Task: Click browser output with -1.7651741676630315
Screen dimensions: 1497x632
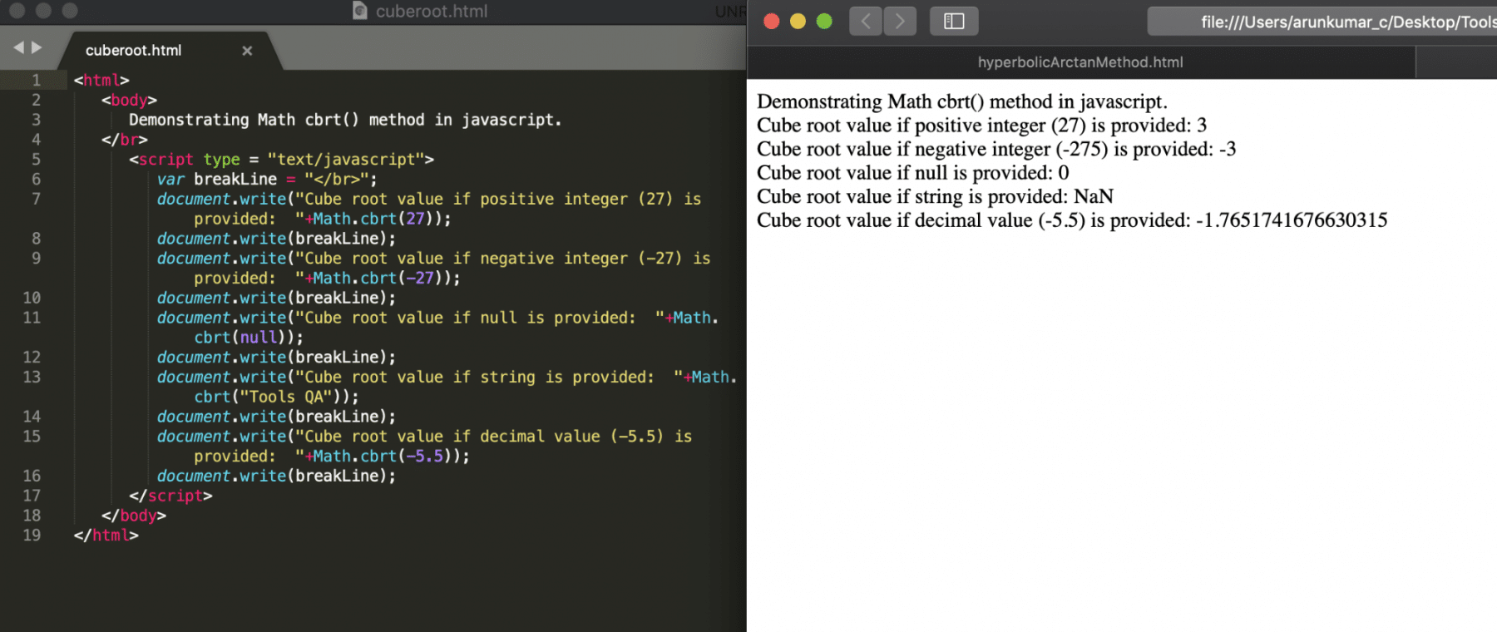Action: (1072, 220)
